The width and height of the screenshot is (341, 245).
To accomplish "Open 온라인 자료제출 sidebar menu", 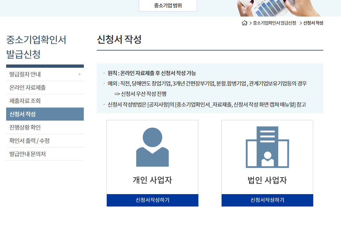I will (x=45, y=87).
